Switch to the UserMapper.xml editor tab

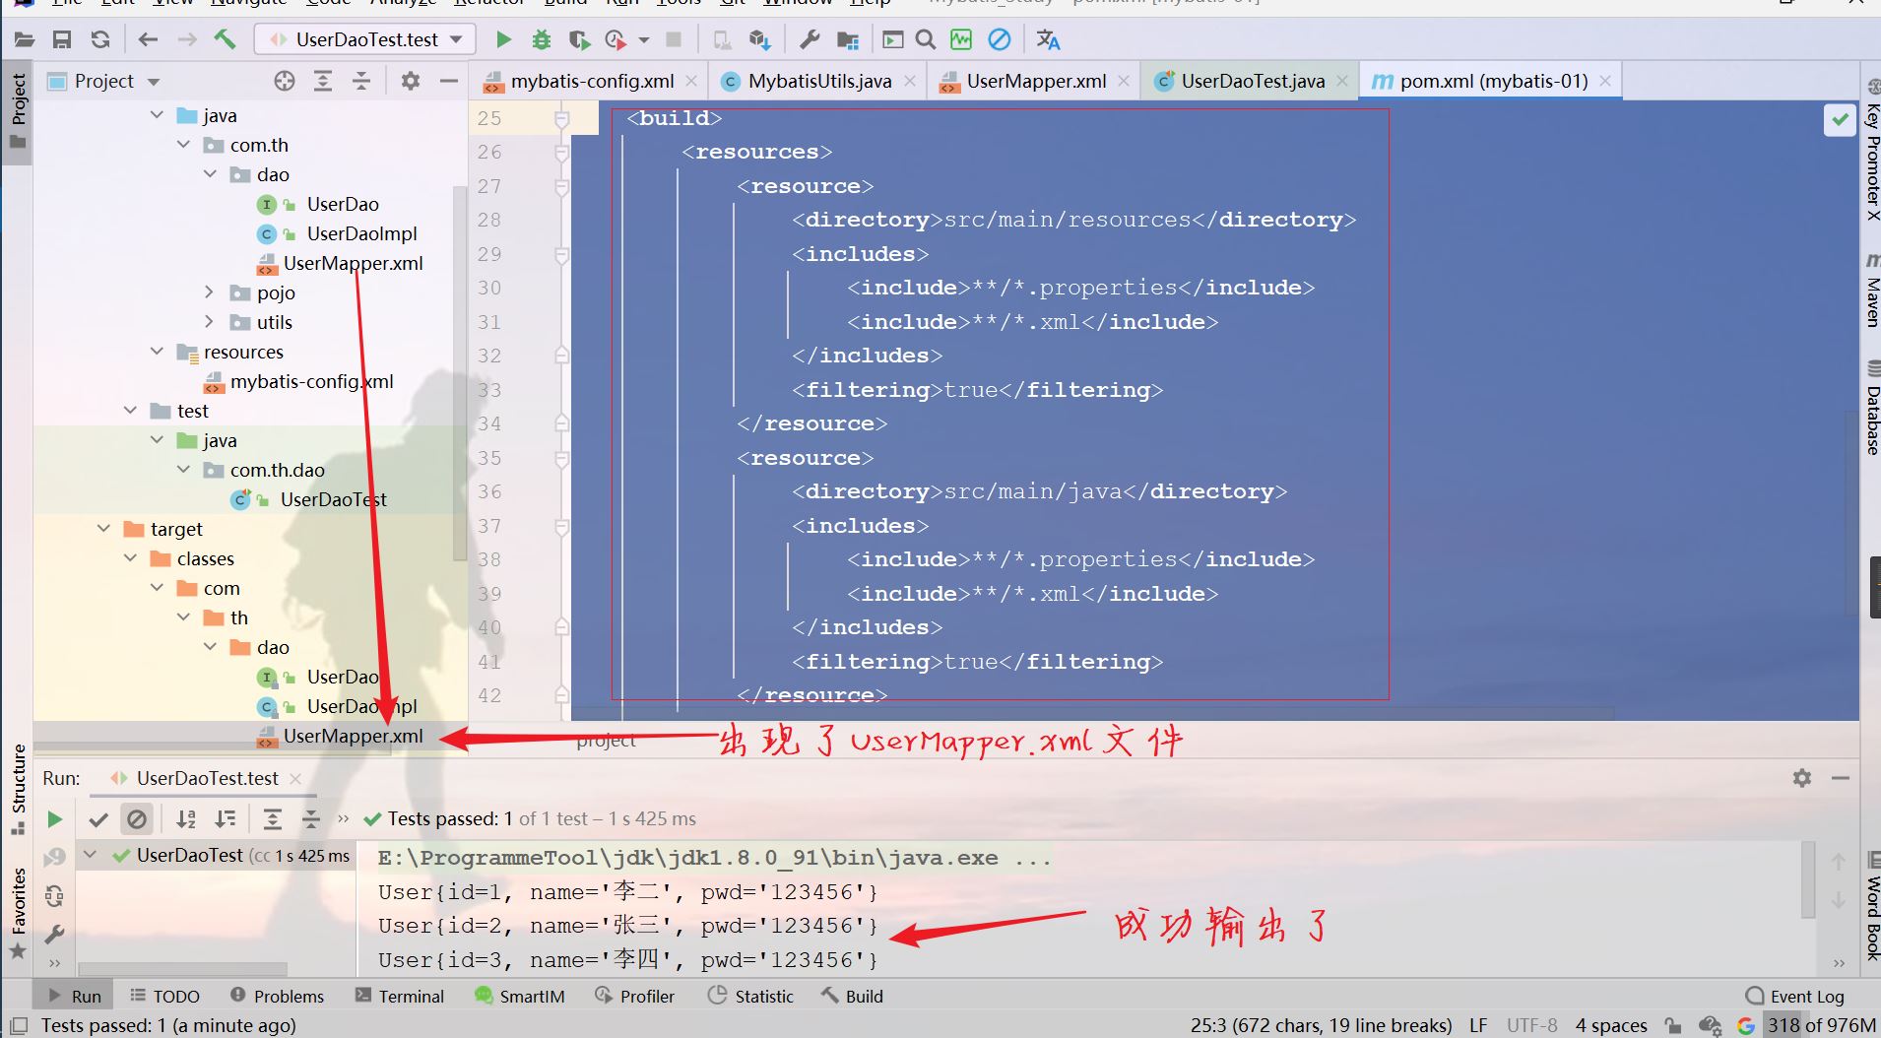(x=1035, y=81)
